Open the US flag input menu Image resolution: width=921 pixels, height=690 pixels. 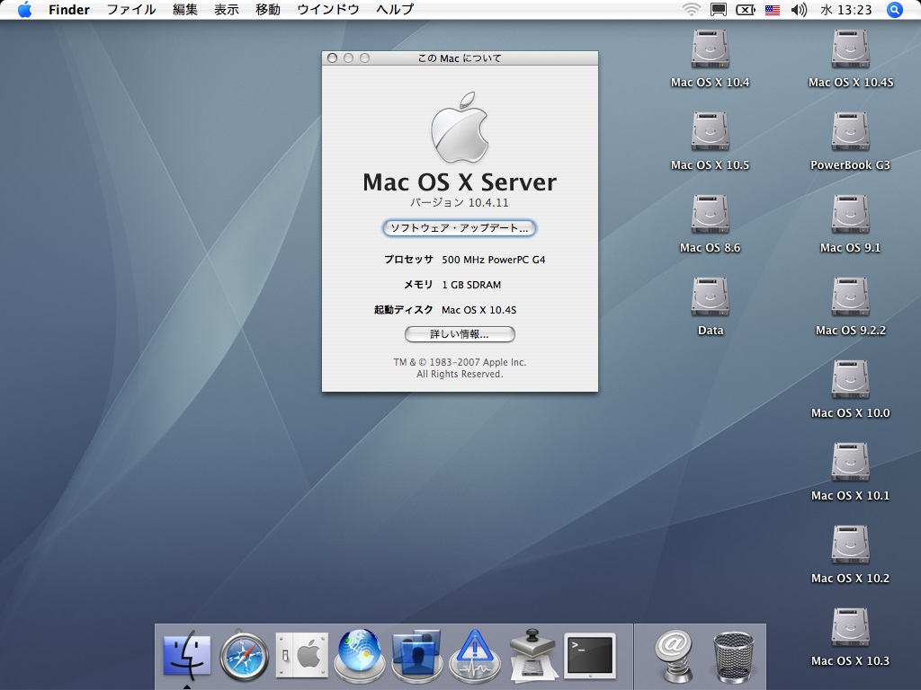(x=773, y=10)
